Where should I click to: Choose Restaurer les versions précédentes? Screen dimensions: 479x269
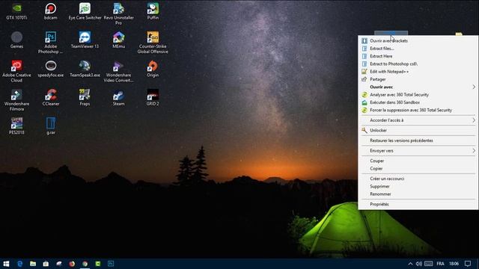[x=418, y=140]
